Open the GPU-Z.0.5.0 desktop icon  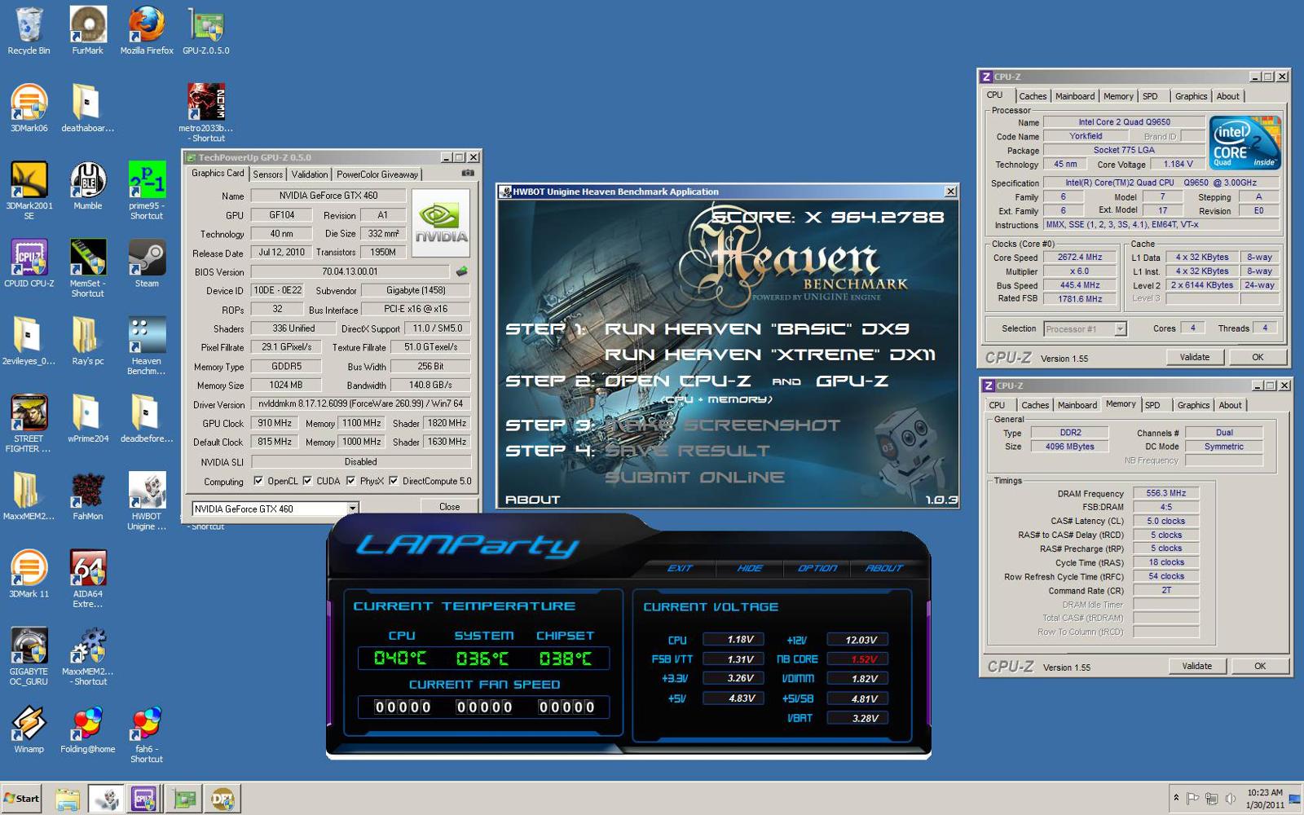point(206,30)
